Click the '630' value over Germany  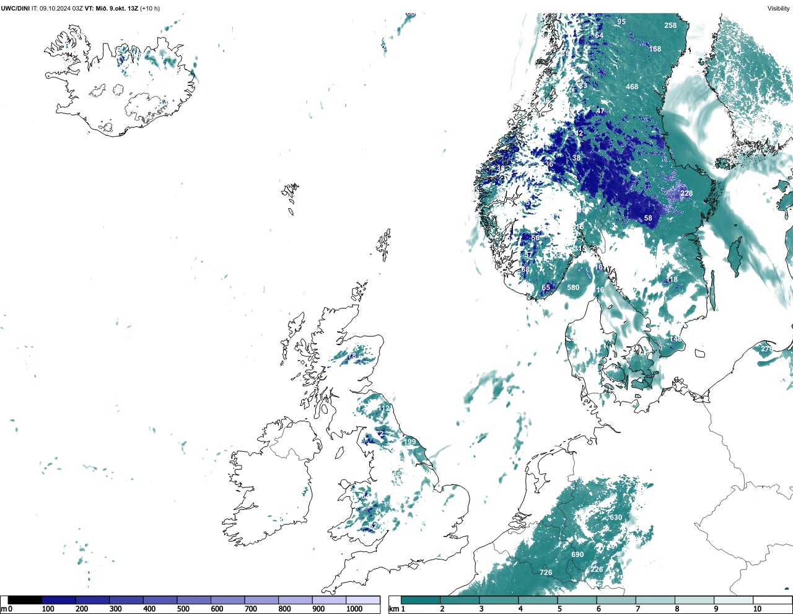(616, 517)
